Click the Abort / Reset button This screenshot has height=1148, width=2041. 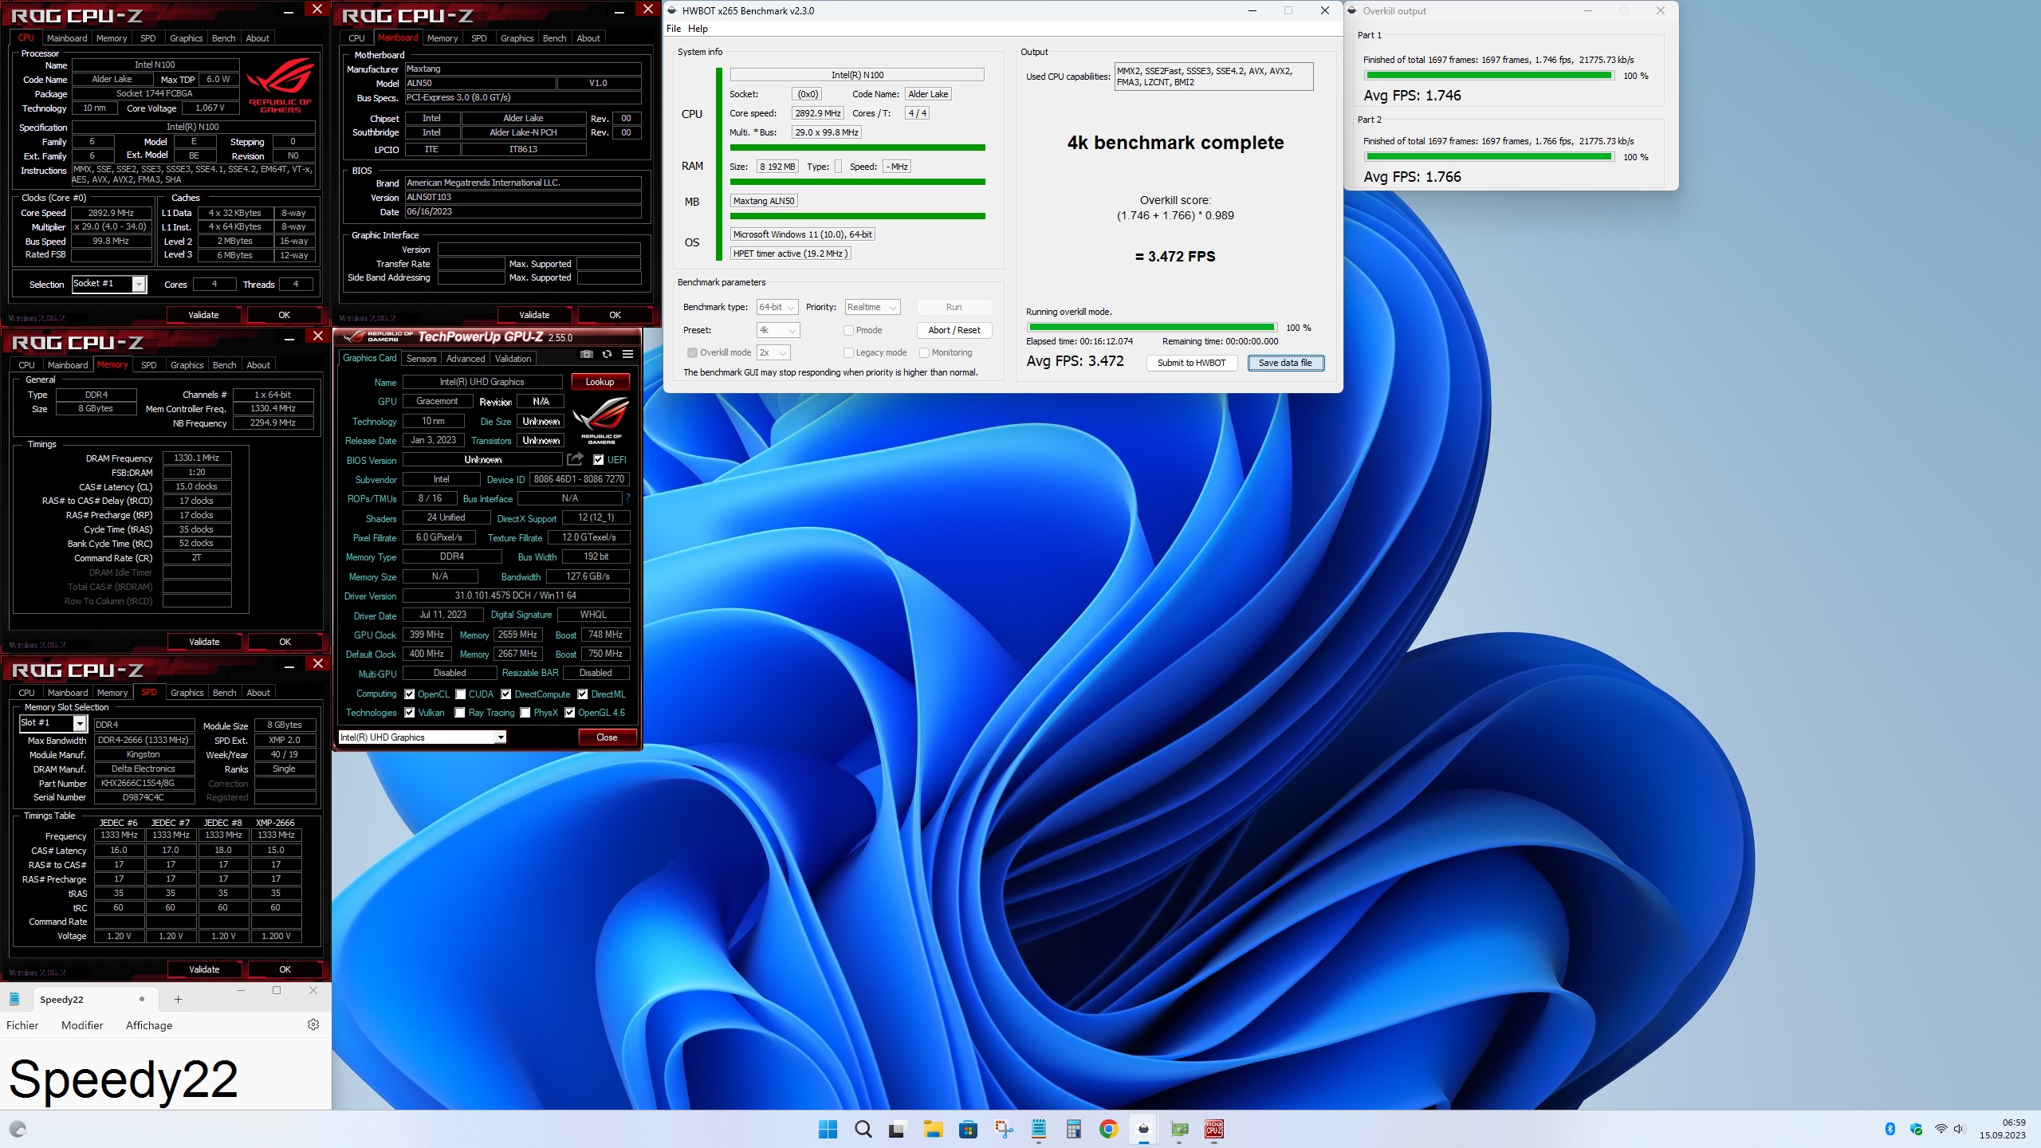click(954, 330)
